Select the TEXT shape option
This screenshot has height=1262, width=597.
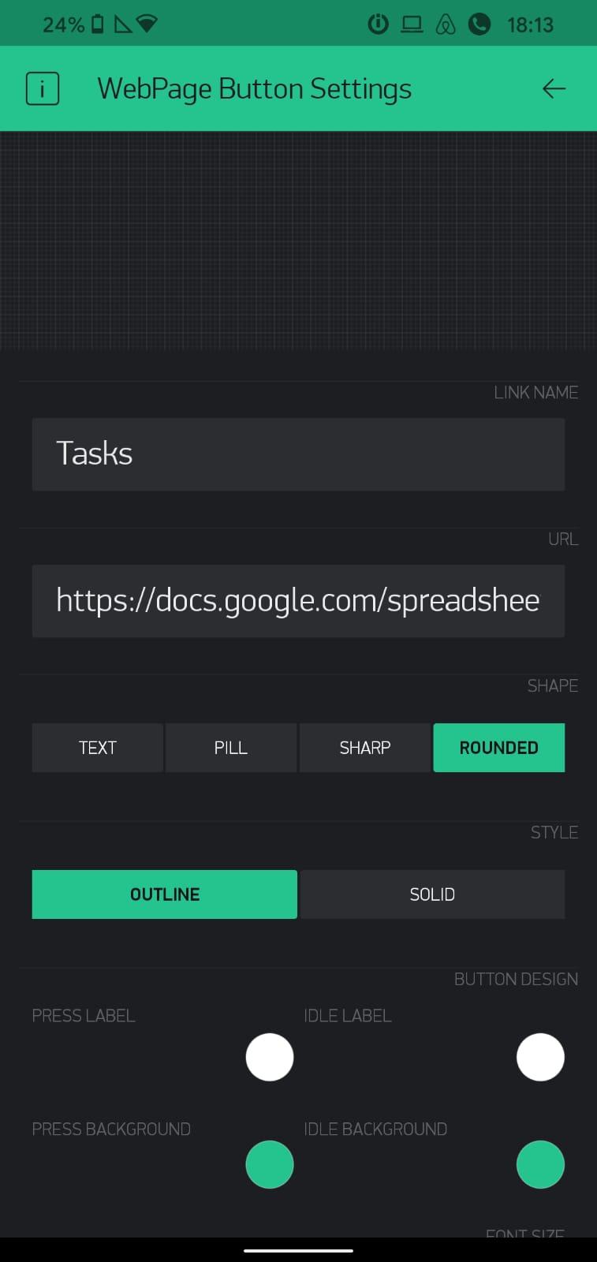[x=96, y=747]
